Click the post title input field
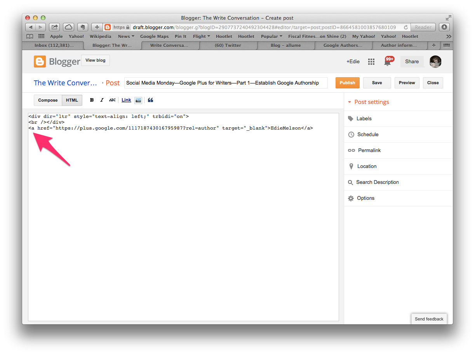This screenshot has height=355, width=475. click(226, 83)
